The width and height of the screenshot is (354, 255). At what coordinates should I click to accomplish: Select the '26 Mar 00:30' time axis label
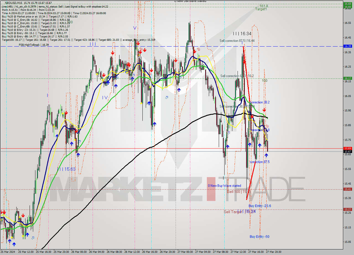click(79, 252)
